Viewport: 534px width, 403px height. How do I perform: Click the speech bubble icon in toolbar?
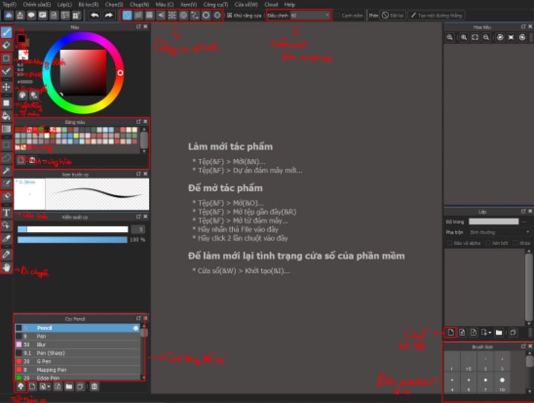tap(31, 15)
